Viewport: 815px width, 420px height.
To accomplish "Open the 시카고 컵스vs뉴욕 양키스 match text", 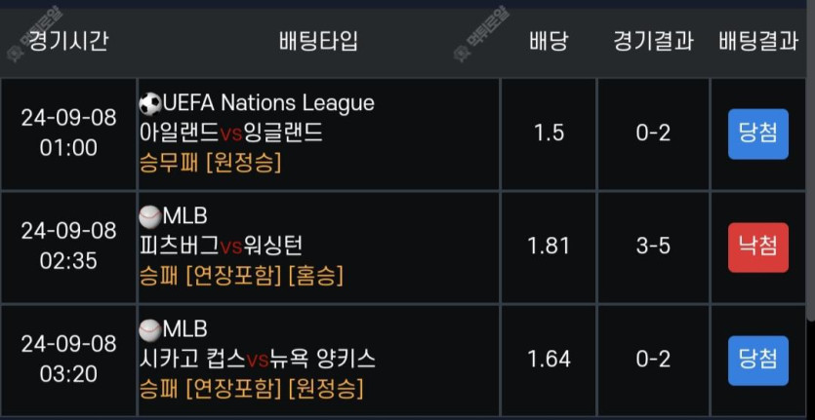I will click(258, 359).
